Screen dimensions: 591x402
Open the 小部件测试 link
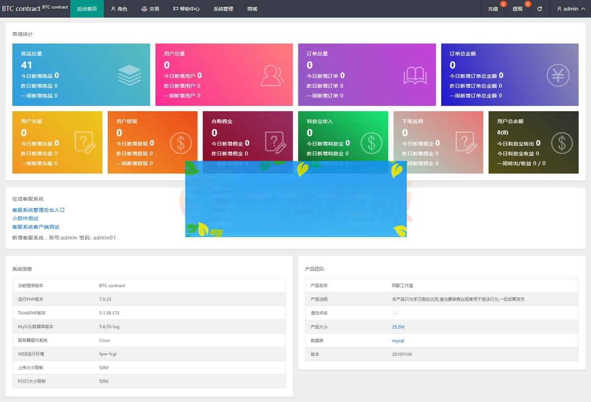pyautogui.click(x=25, y=218)
